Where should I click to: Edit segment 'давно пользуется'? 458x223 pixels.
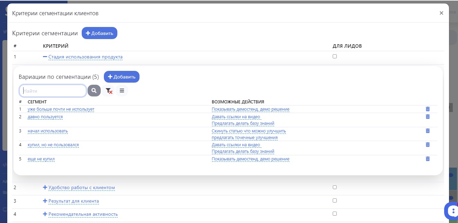(45, 117)
